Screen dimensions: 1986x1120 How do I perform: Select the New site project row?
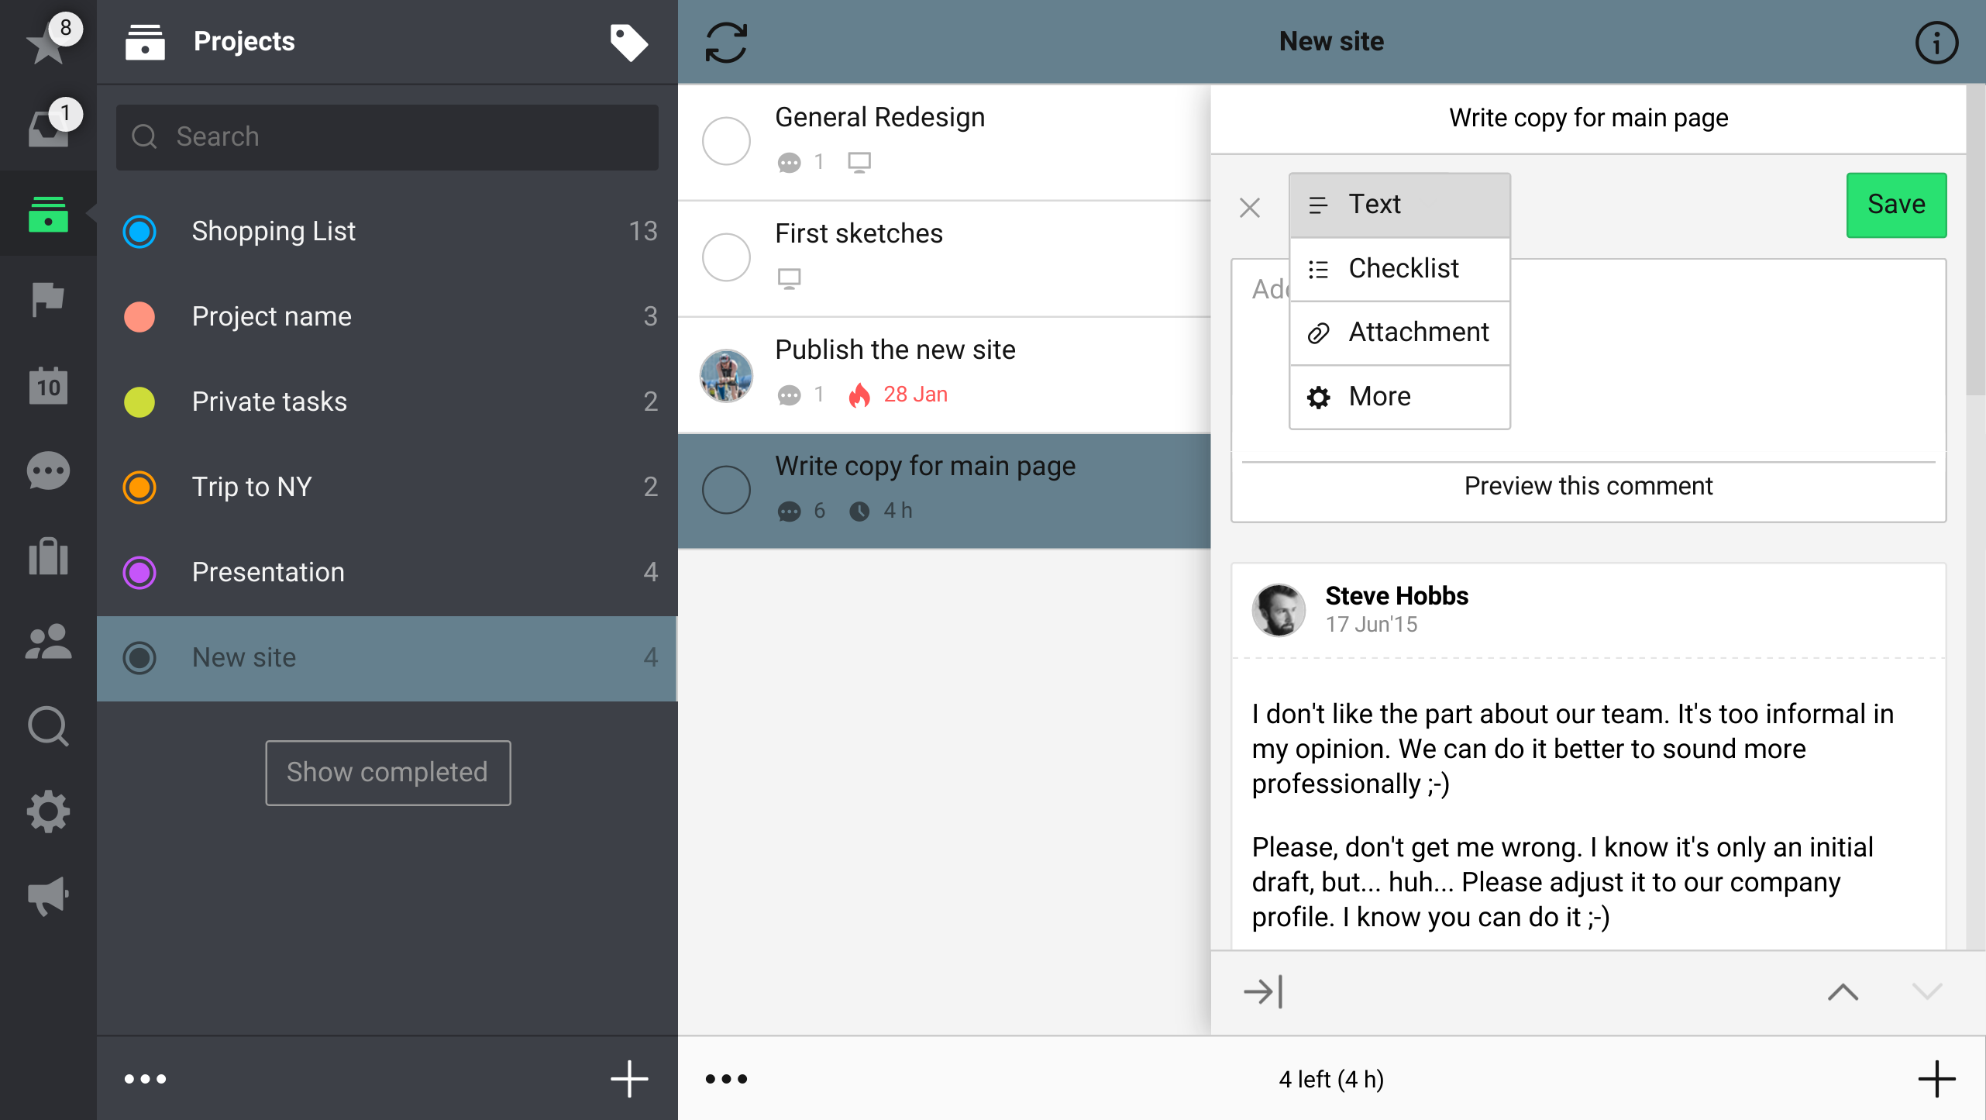(387, 658)
